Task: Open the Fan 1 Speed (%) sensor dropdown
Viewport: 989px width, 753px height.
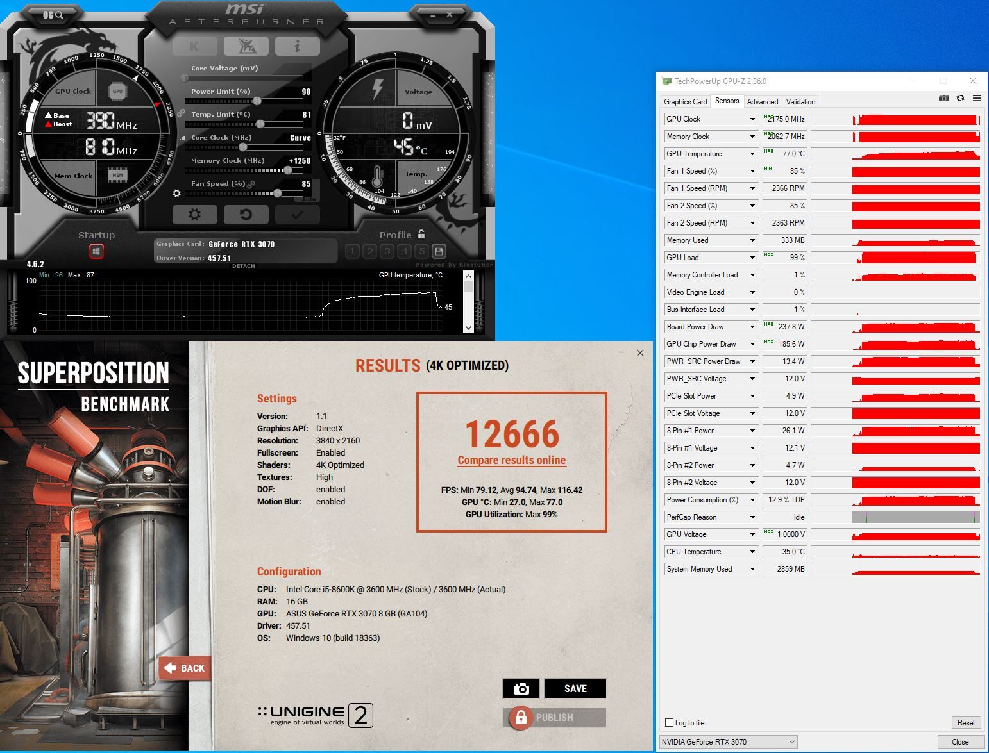Action: [x=752, y=171]
